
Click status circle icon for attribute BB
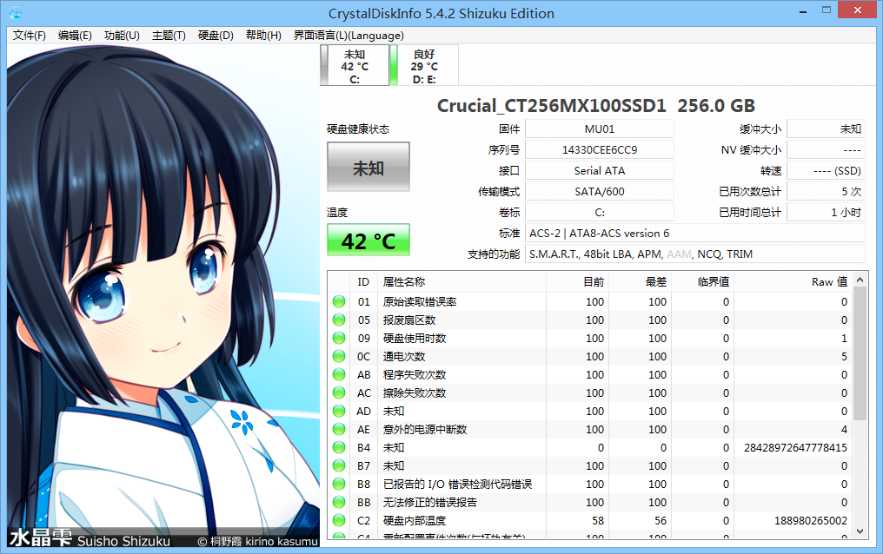coord(339,502)
